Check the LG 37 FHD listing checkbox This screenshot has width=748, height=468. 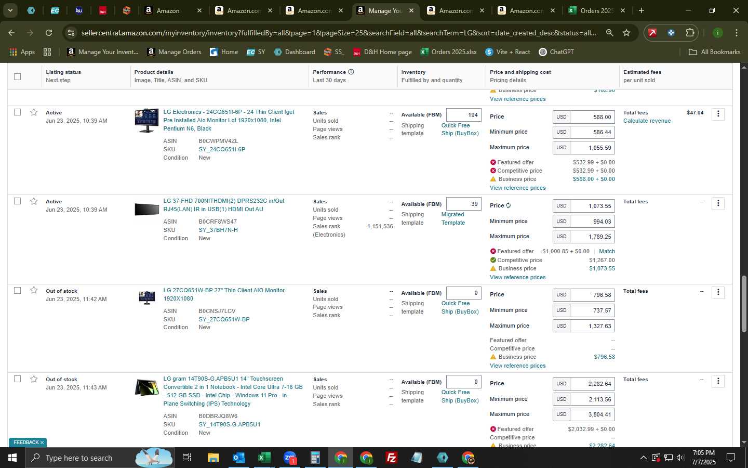click(x=17, y=201)
